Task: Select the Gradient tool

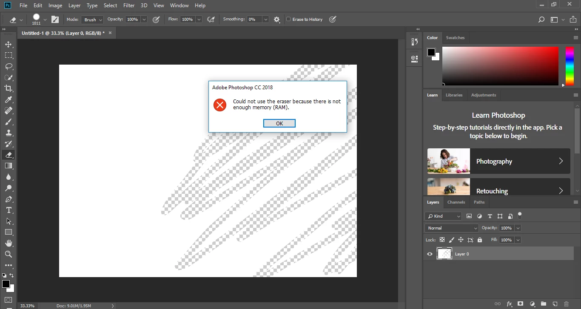Action: coord(9,166)
